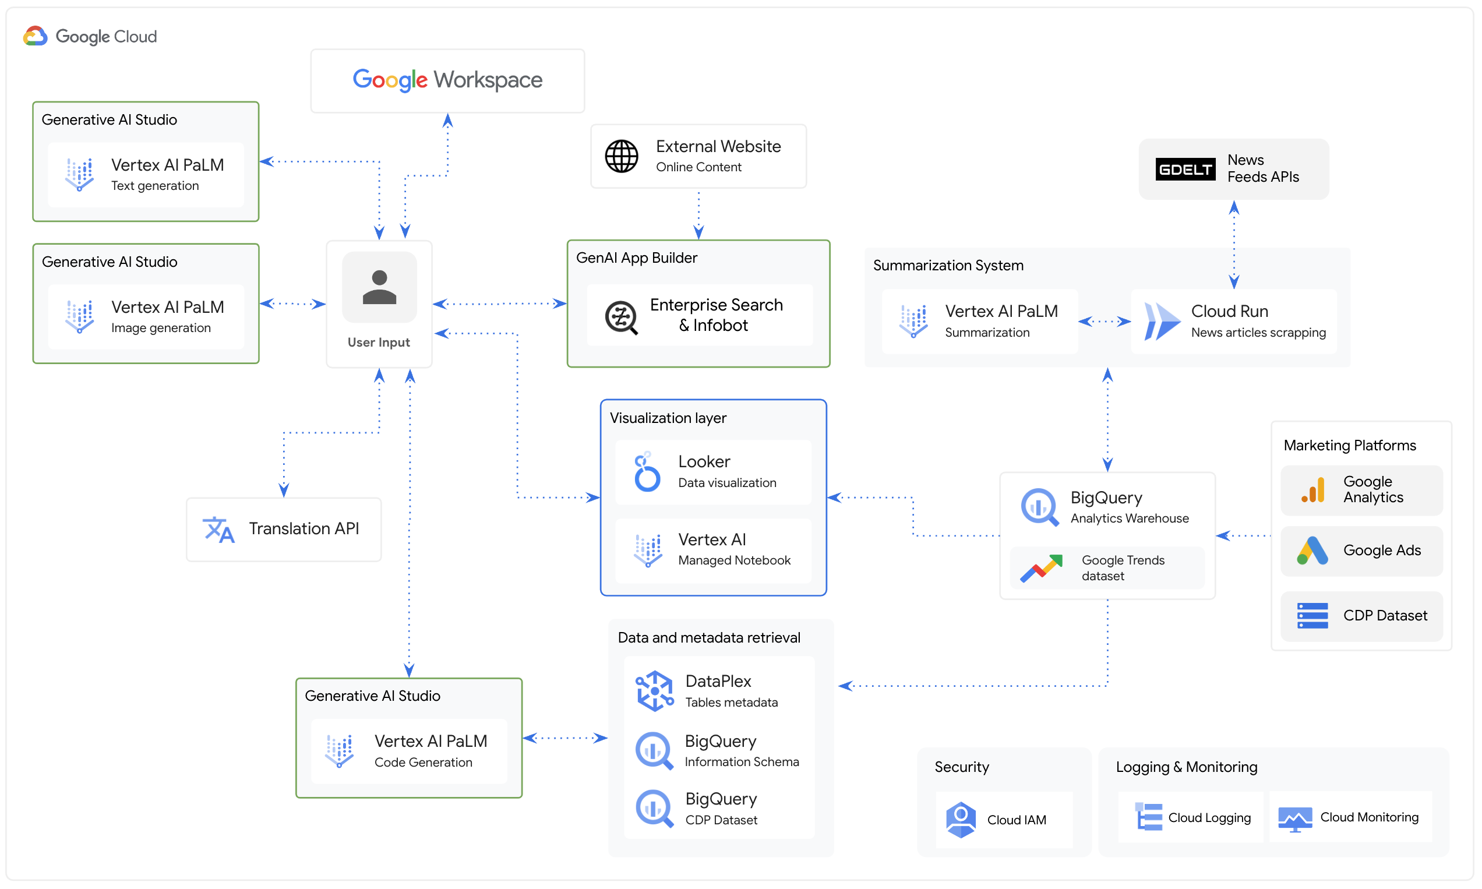Click the 'Image generation' label

tap(161, 327)
